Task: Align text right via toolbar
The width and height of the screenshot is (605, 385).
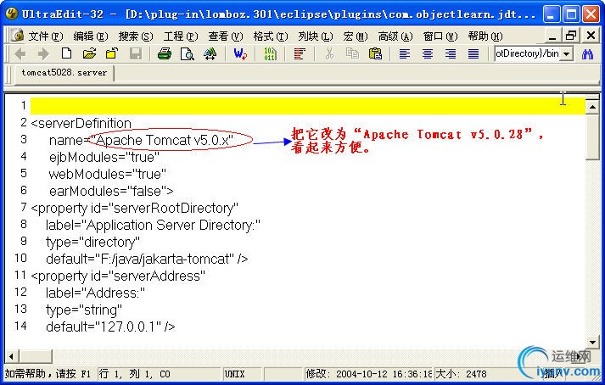Action: click(x=451, y=53)
